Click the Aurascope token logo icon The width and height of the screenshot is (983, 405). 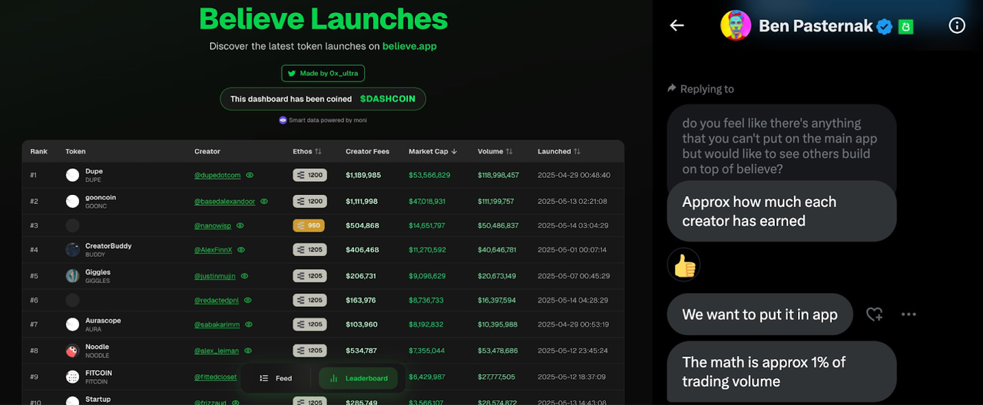(x=72, y=324)
